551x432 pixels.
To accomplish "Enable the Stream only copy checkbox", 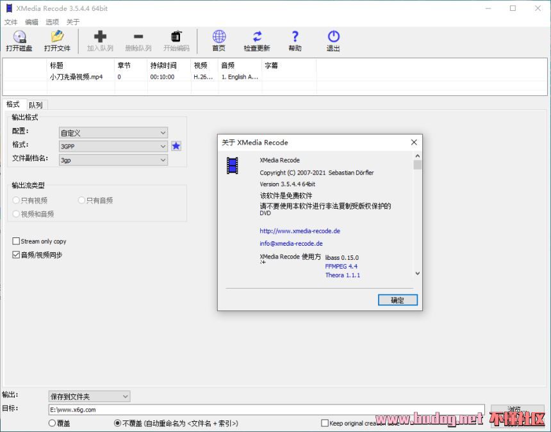I will click(x=16, y=241).
